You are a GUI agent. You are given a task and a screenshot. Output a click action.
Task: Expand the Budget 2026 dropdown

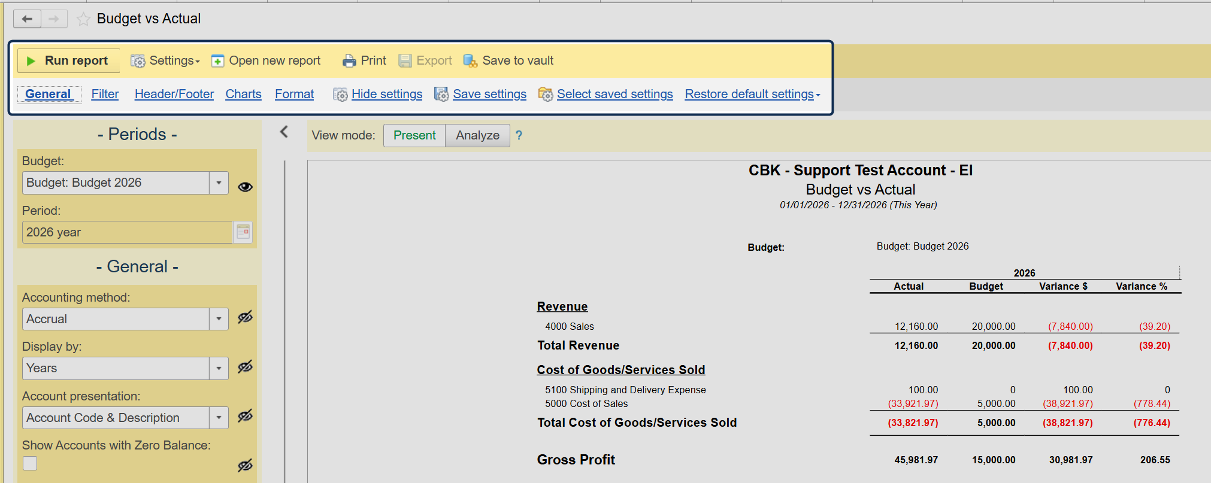pyautogui.click(x=219, y=183)
